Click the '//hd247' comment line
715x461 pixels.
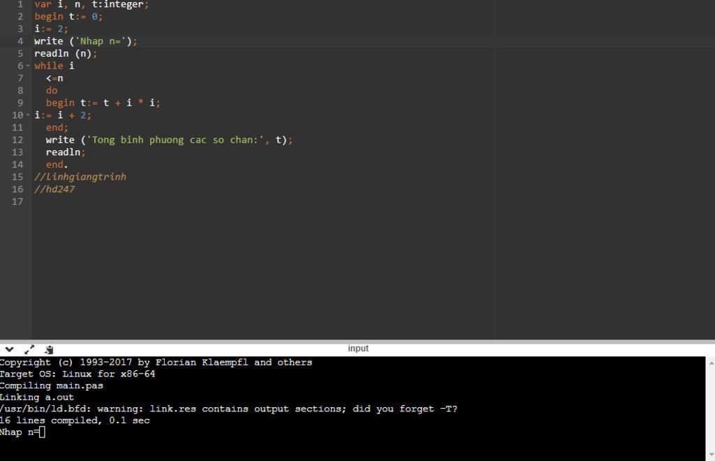pyautogui.click(x=54, y=189)
